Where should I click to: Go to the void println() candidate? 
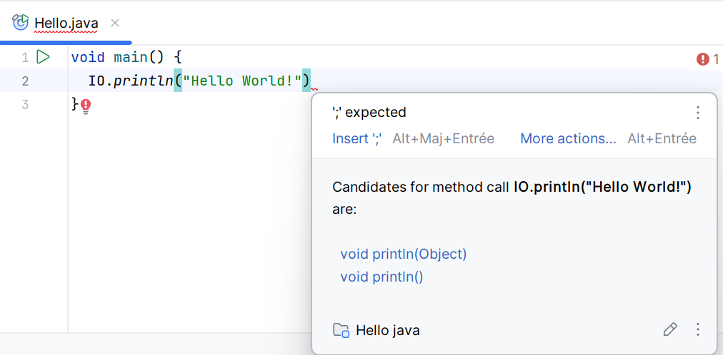coord(382,277)
